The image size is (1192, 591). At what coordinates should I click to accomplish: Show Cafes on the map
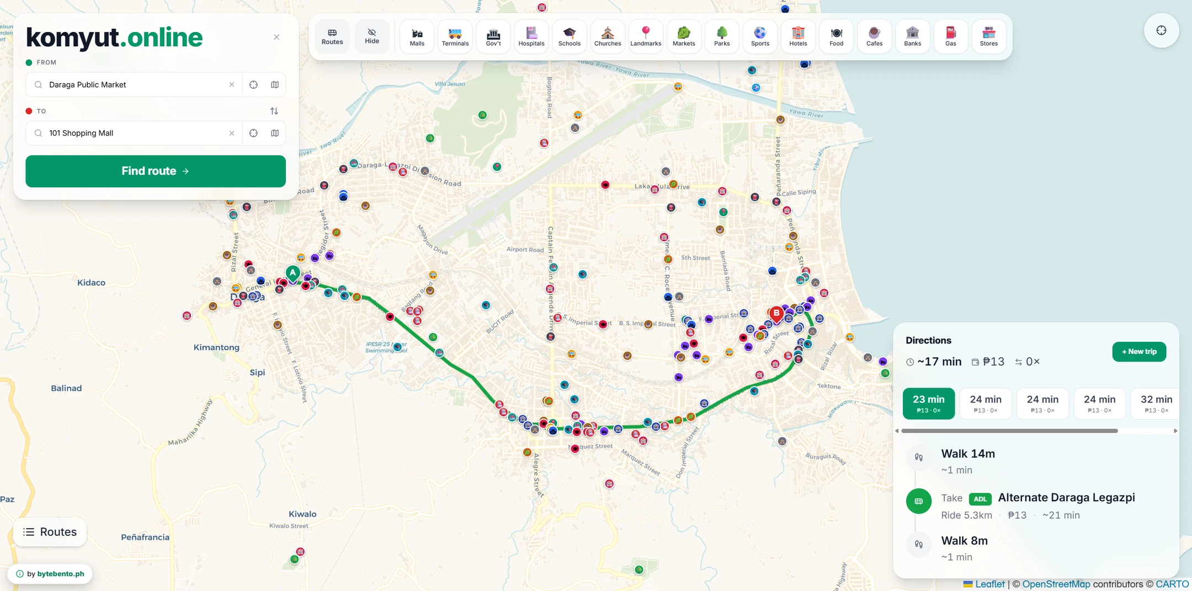point(875,36)
